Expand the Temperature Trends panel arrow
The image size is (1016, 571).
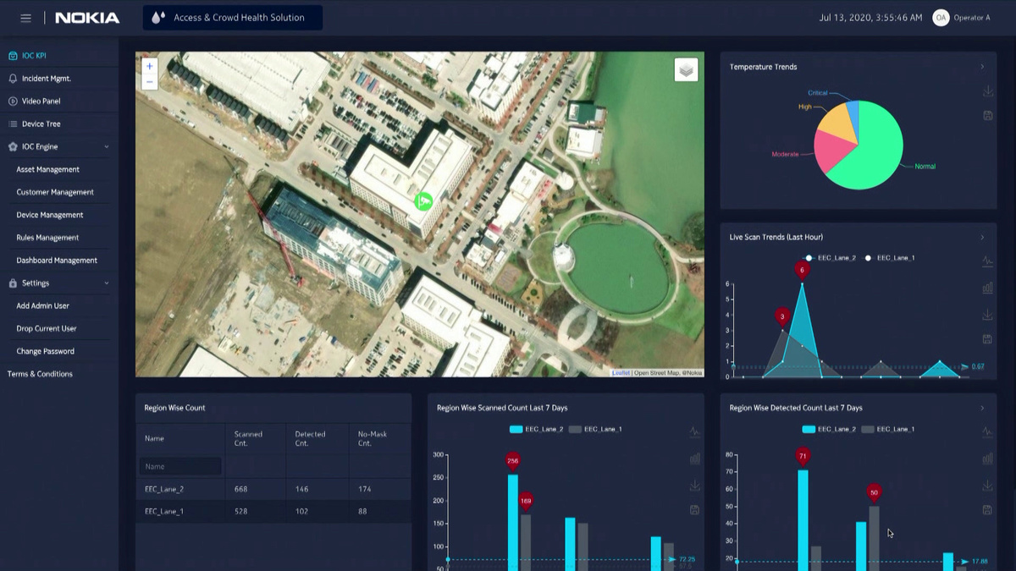(x=982, y=67)
